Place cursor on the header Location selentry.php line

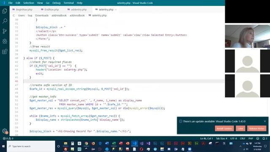pos(62,70)
